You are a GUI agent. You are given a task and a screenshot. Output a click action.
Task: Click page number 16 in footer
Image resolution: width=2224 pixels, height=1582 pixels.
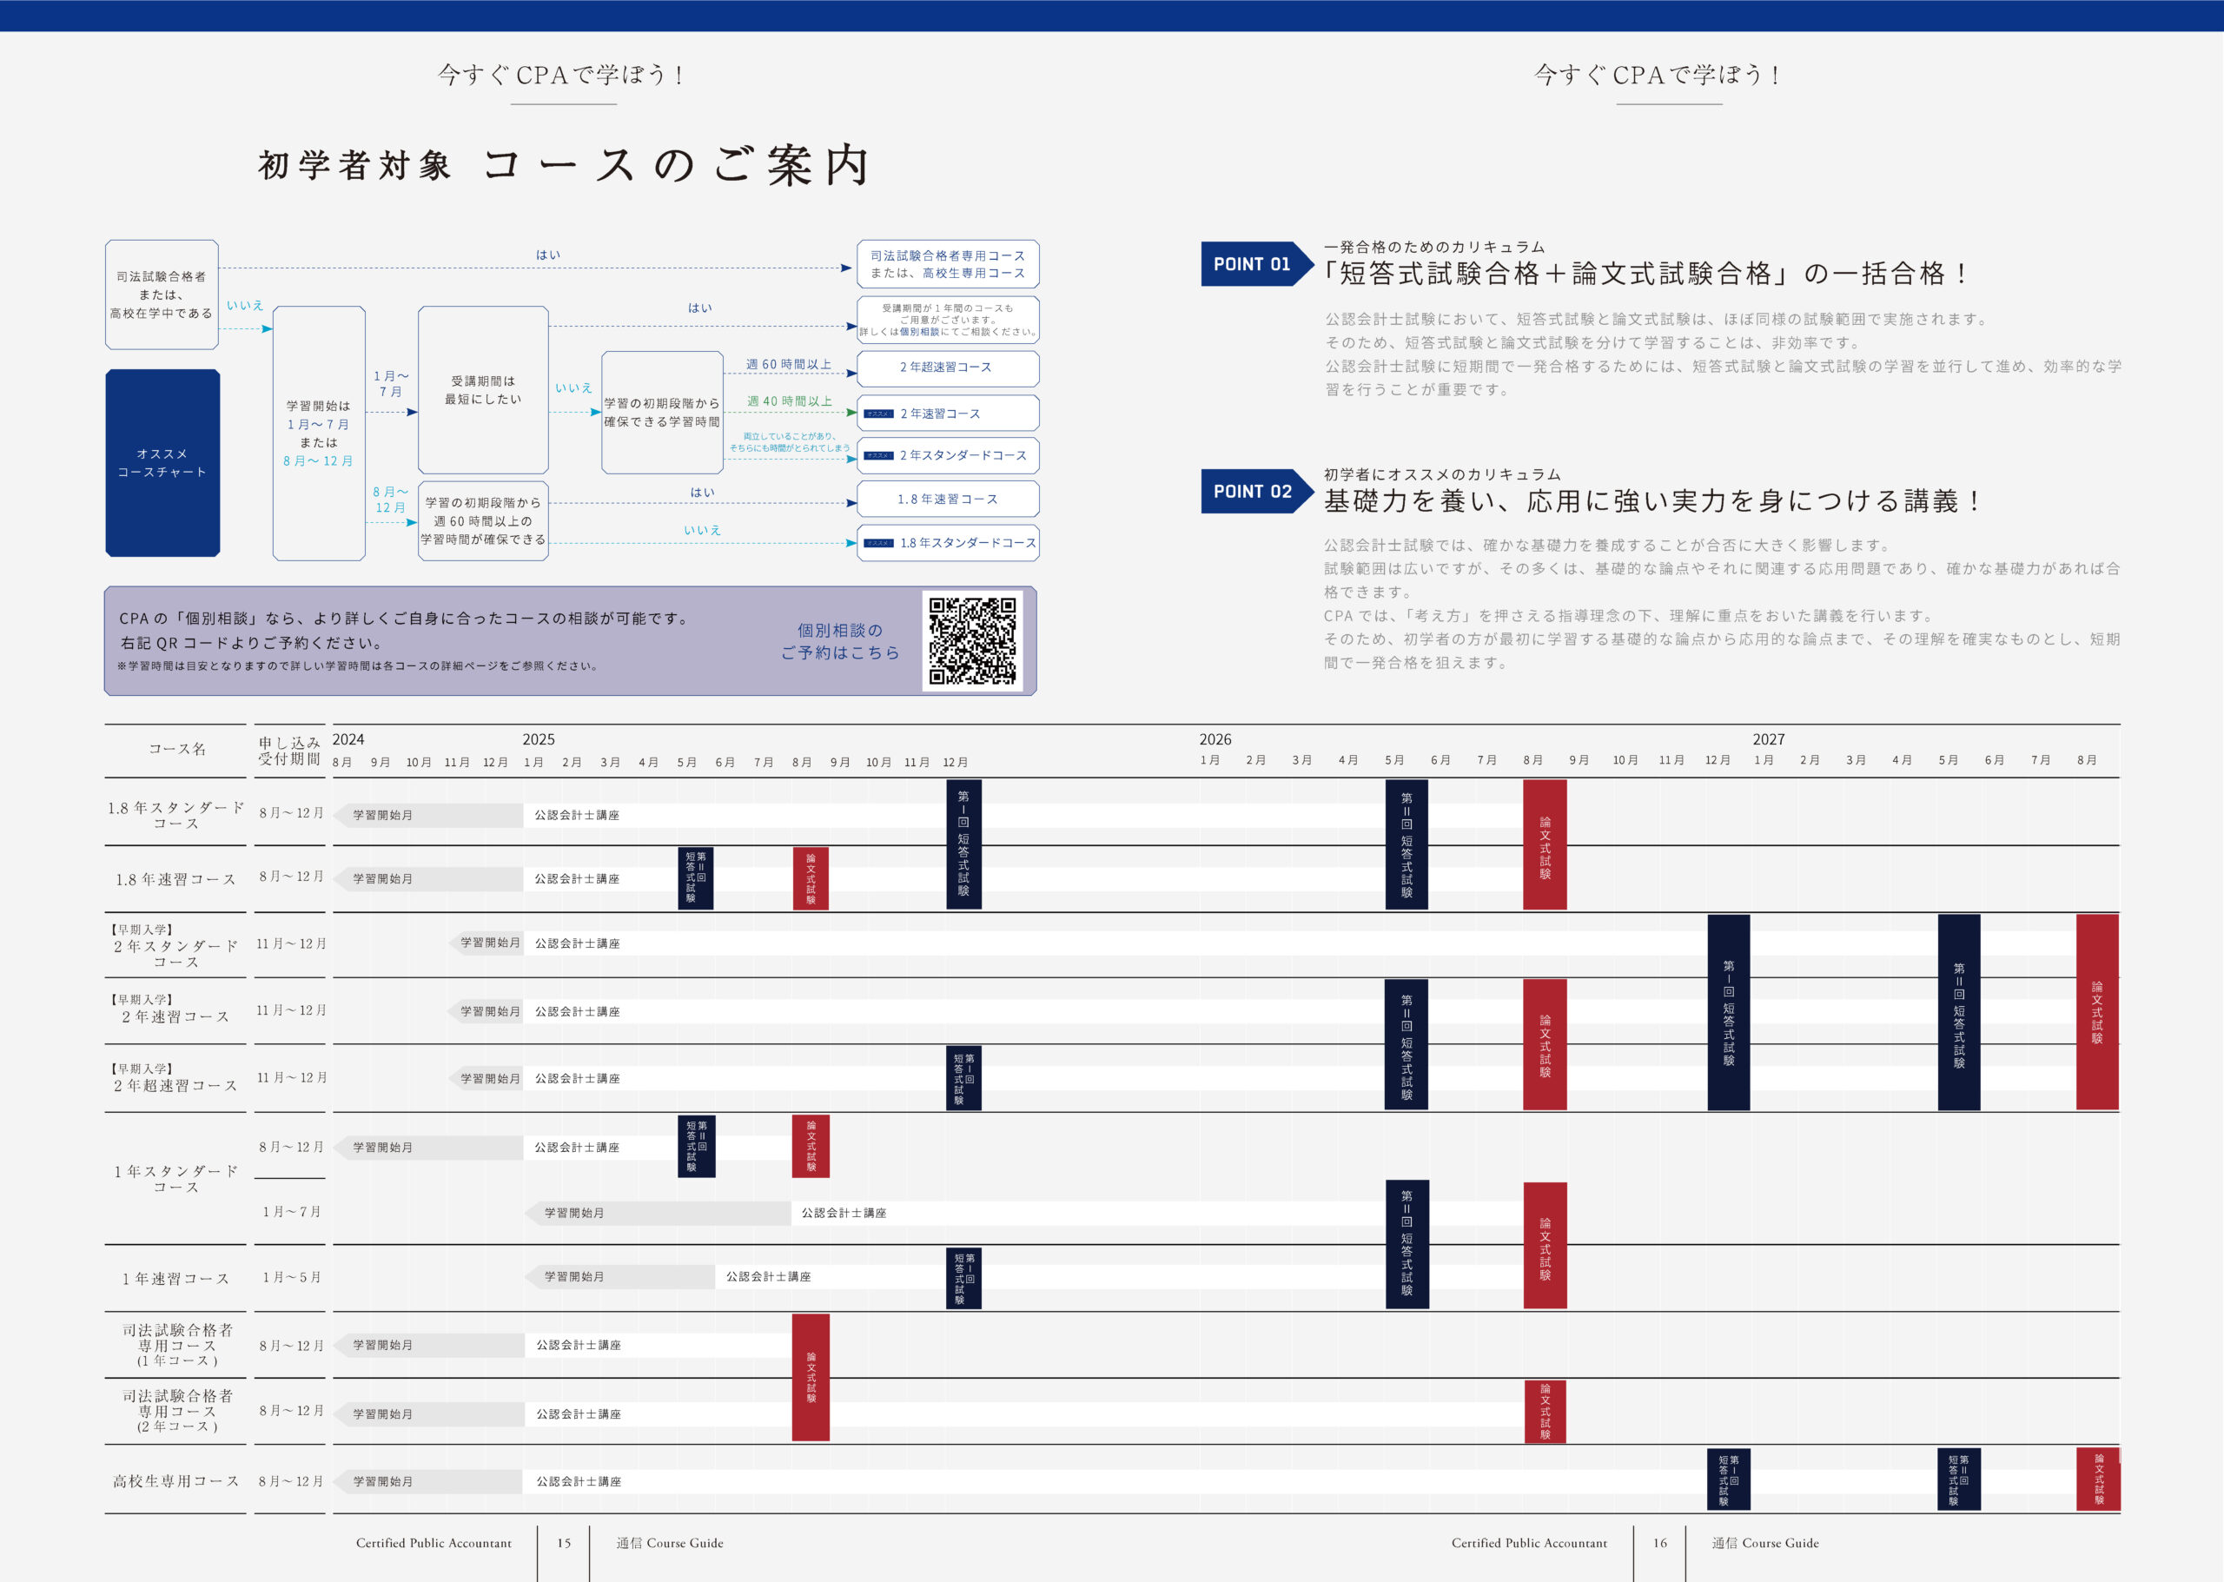click(x=1660, y=1542)
